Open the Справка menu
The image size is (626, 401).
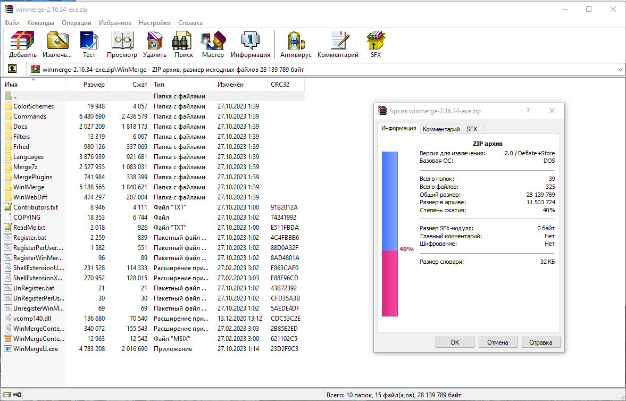(x=190, y=23)
